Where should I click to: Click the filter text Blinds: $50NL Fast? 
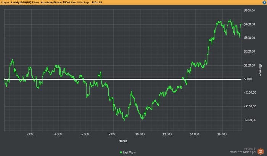pyautogui.click(x=65, y=2)
